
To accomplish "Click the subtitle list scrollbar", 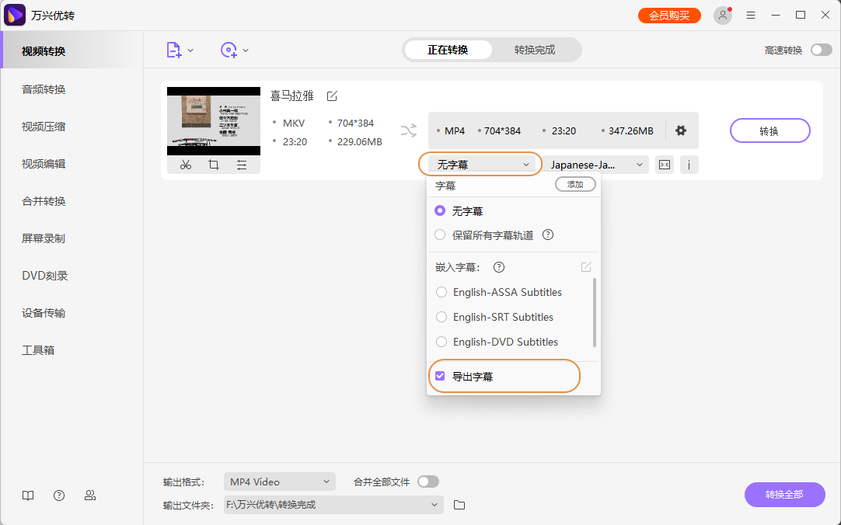I will tap(595, 311).
